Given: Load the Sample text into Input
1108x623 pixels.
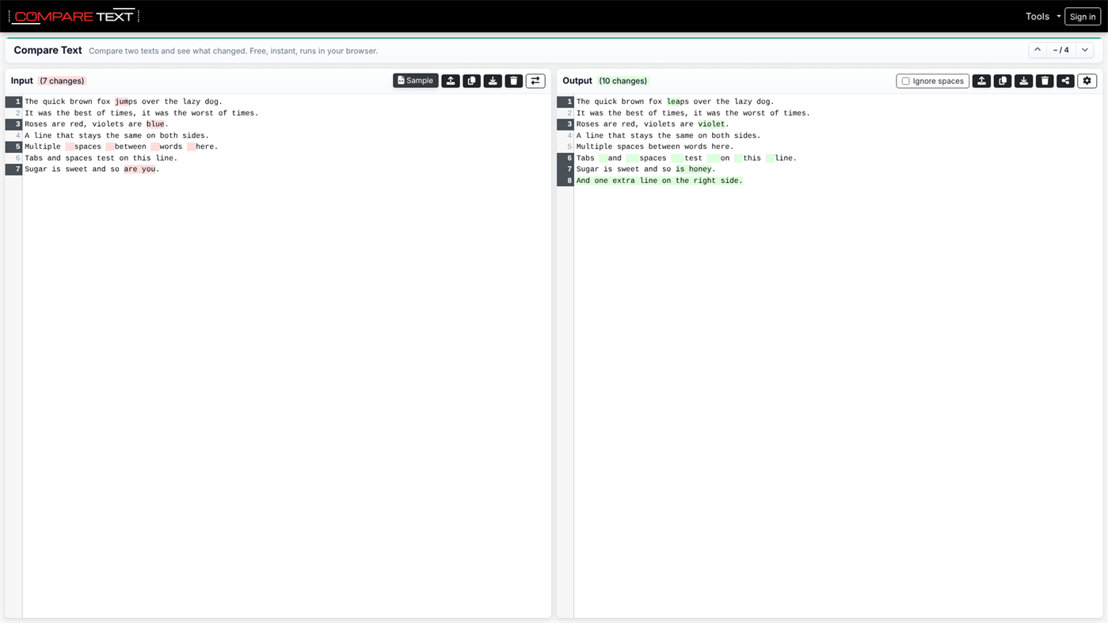Looking at the screenshot, I should coord(415,81).
